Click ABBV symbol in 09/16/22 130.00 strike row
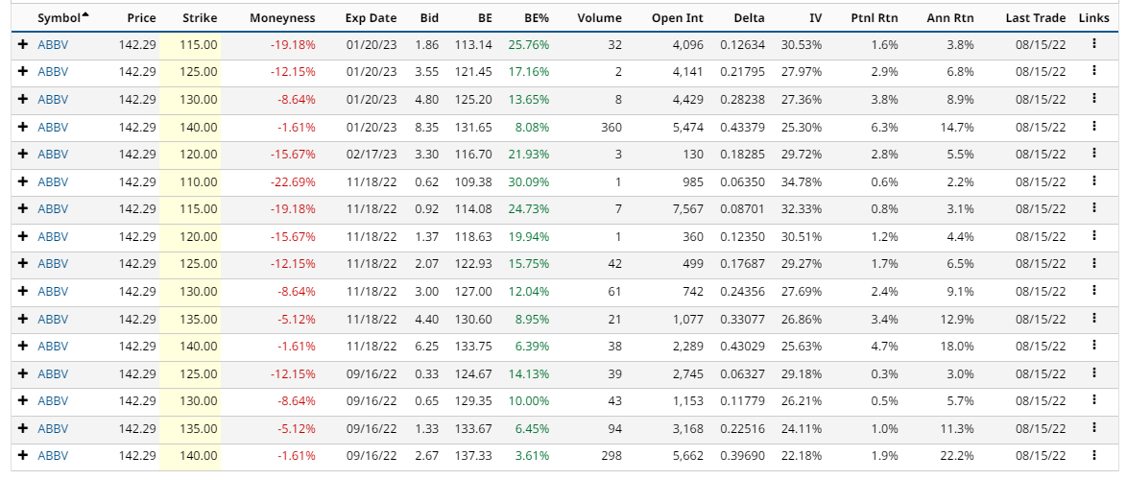The width and height of the screenshot is (1127, 480). [x=53, y=401]
